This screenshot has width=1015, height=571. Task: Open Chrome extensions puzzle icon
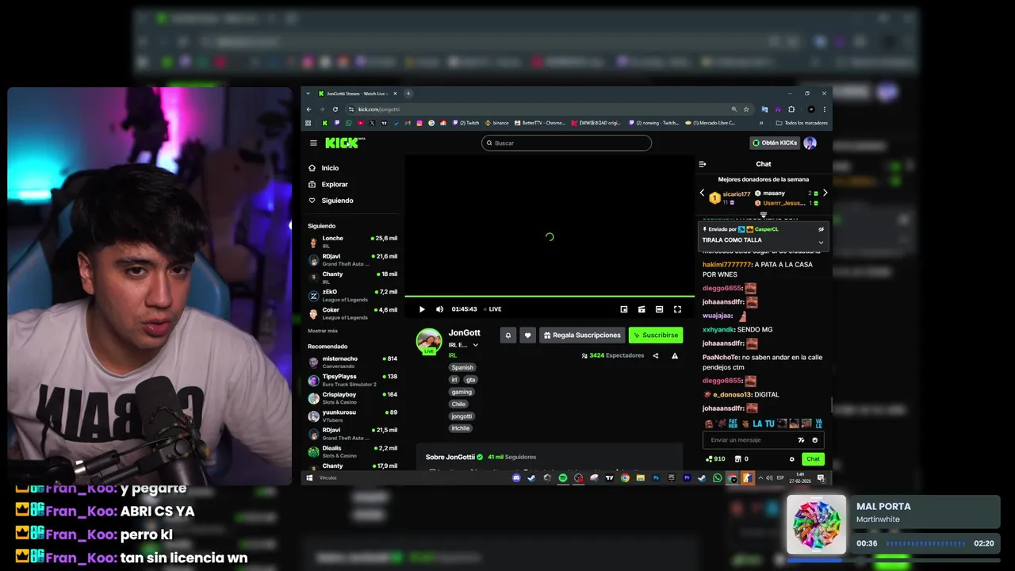click(x=791, y=109)
